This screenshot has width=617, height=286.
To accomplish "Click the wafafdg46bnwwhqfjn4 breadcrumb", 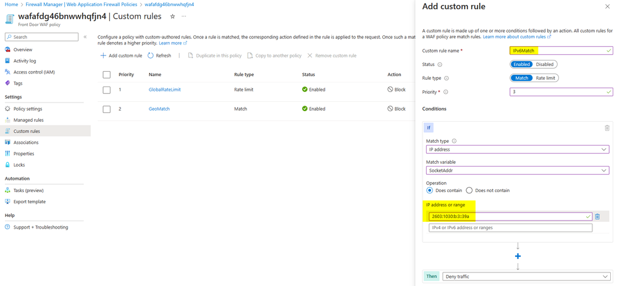I will (169, 4).
